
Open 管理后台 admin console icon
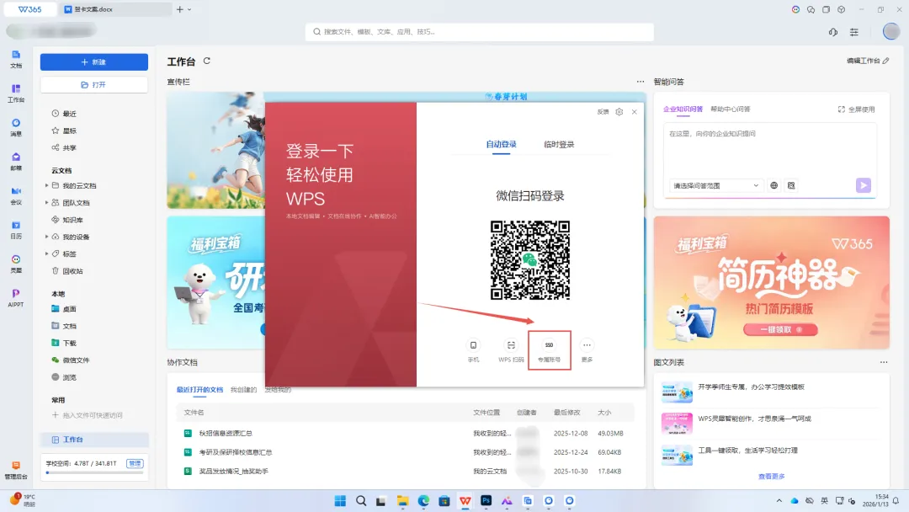16,470
